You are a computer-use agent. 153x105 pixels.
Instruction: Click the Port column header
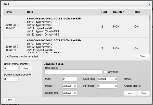tap(104, 12)
